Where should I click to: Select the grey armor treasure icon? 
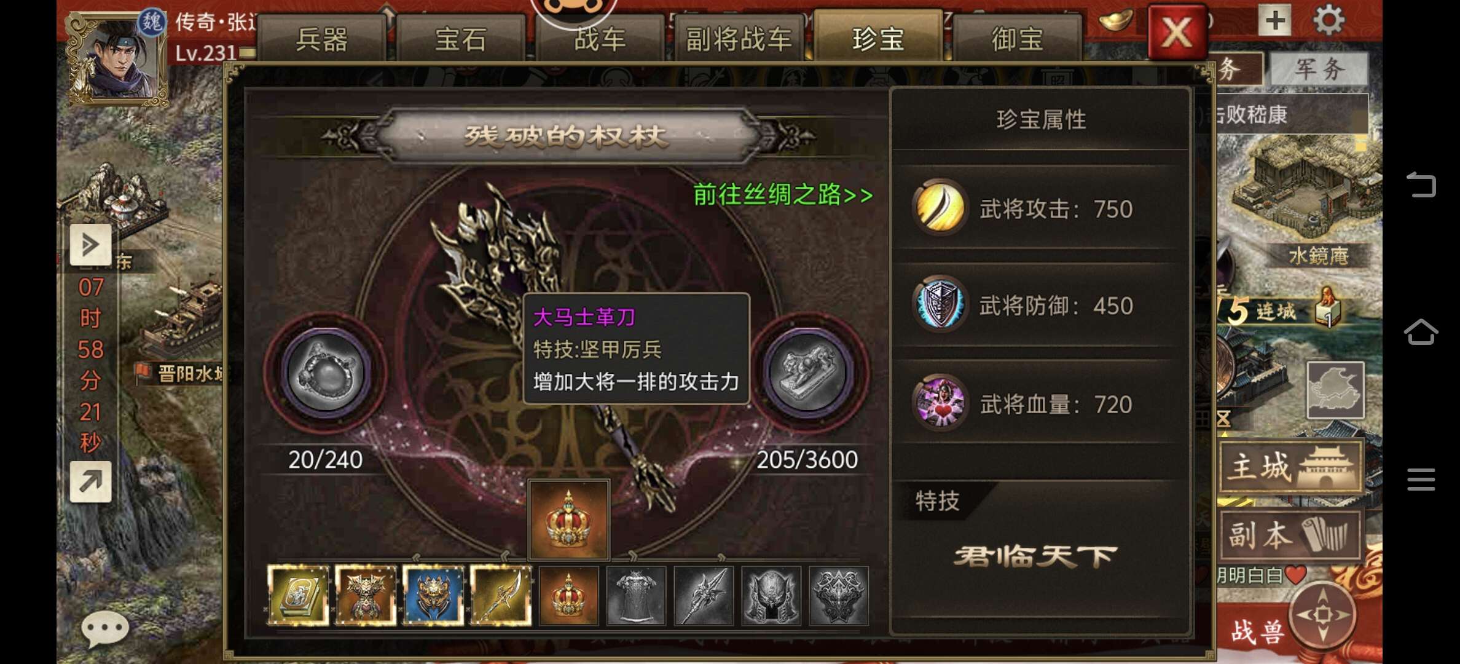click(636, 596)
